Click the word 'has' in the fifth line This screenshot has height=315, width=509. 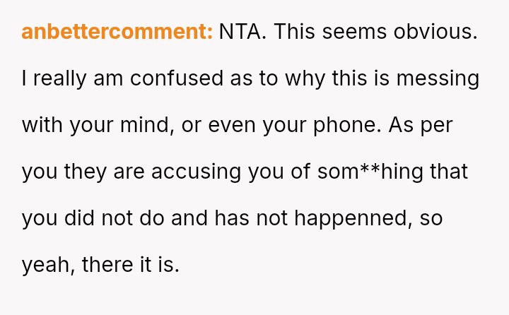tap(230, 218)
